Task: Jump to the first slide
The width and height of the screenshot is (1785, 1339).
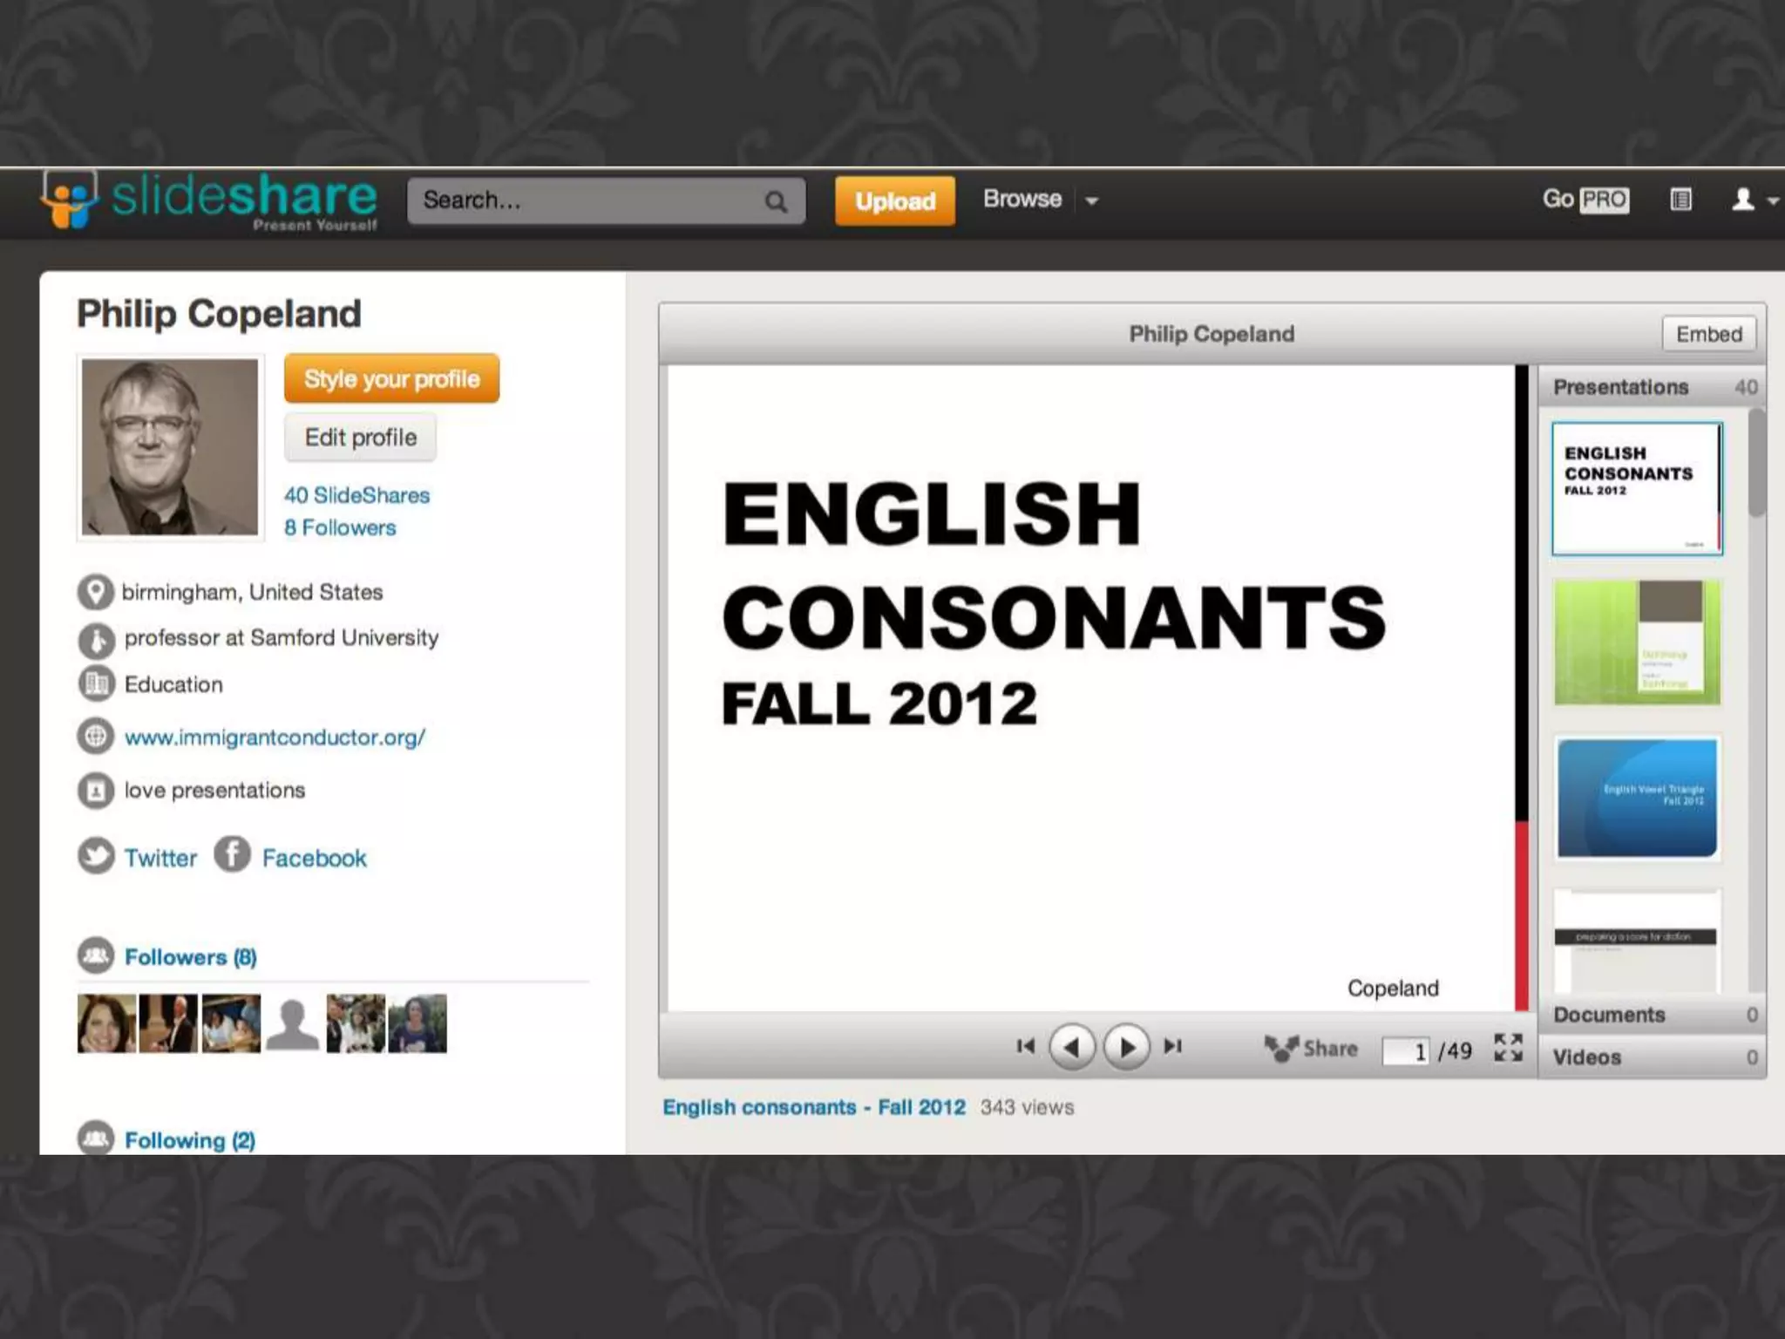Action: [x=1026, y=1046]
